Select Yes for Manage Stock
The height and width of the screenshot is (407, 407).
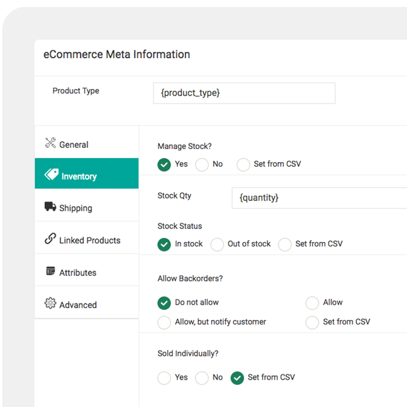click(x=164, y=165)
